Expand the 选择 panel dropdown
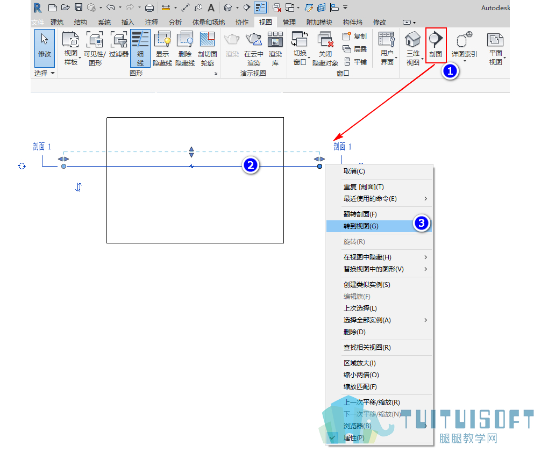Viewport: 541px width, 453px height. [45, 73]
